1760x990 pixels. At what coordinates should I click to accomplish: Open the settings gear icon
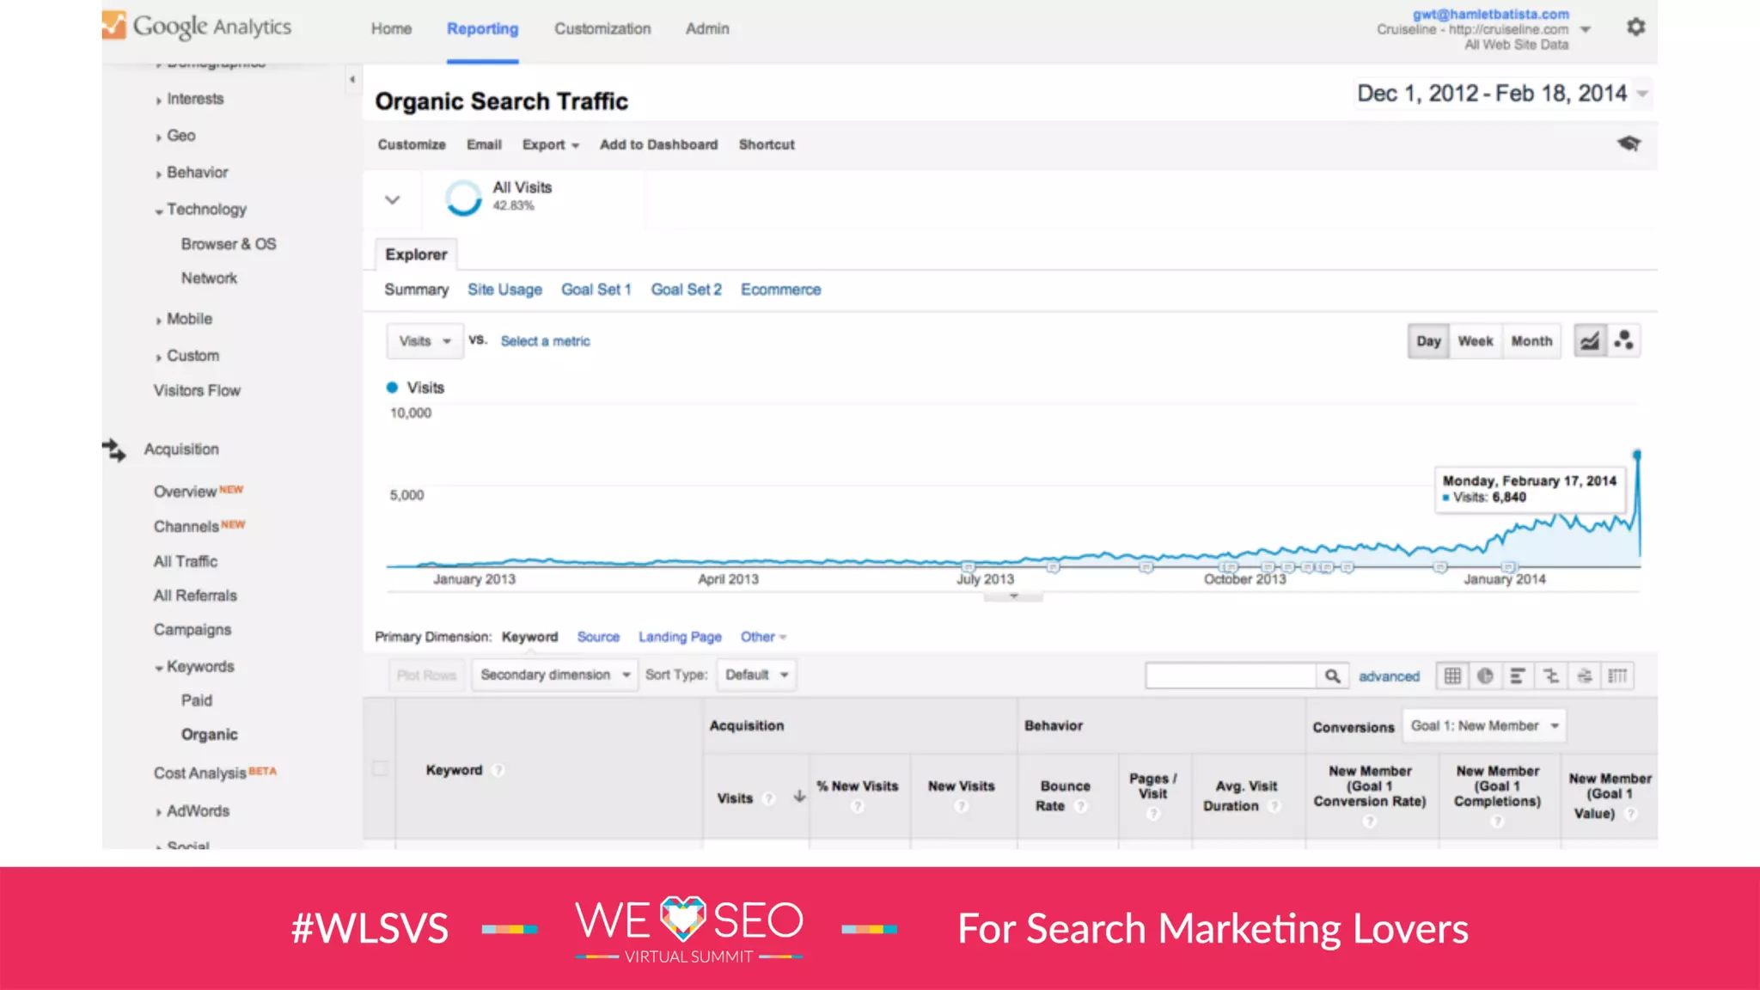[x=1635, y=27]
